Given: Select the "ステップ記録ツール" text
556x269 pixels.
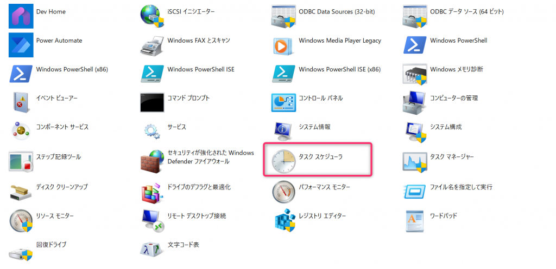Looking at the screenshot, I should coord(59,156).
